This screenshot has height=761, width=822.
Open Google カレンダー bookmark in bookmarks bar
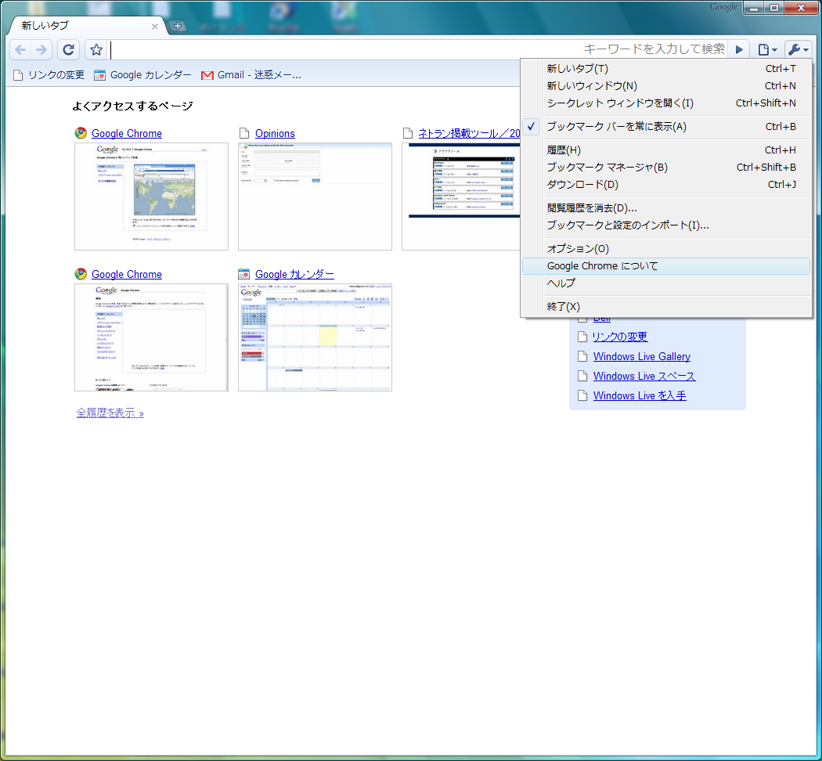[142, 75]
